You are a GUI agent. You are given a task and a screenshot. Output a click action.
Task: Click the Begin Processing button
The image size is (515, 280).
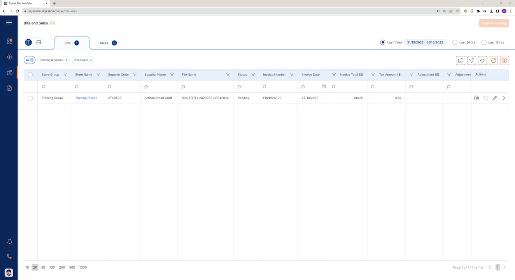pyautogui.click(x=494, y=23)
